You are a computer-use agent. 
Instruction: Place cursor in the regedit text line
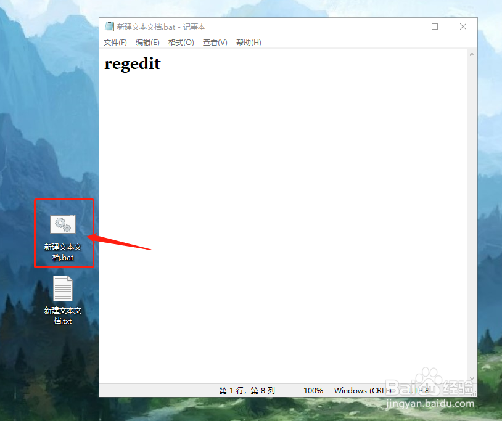tap(133, 63)
